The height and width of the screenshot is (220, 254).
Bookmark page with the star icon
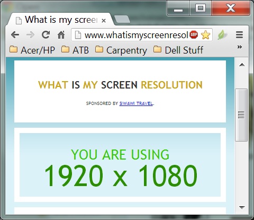pos(205,35)
